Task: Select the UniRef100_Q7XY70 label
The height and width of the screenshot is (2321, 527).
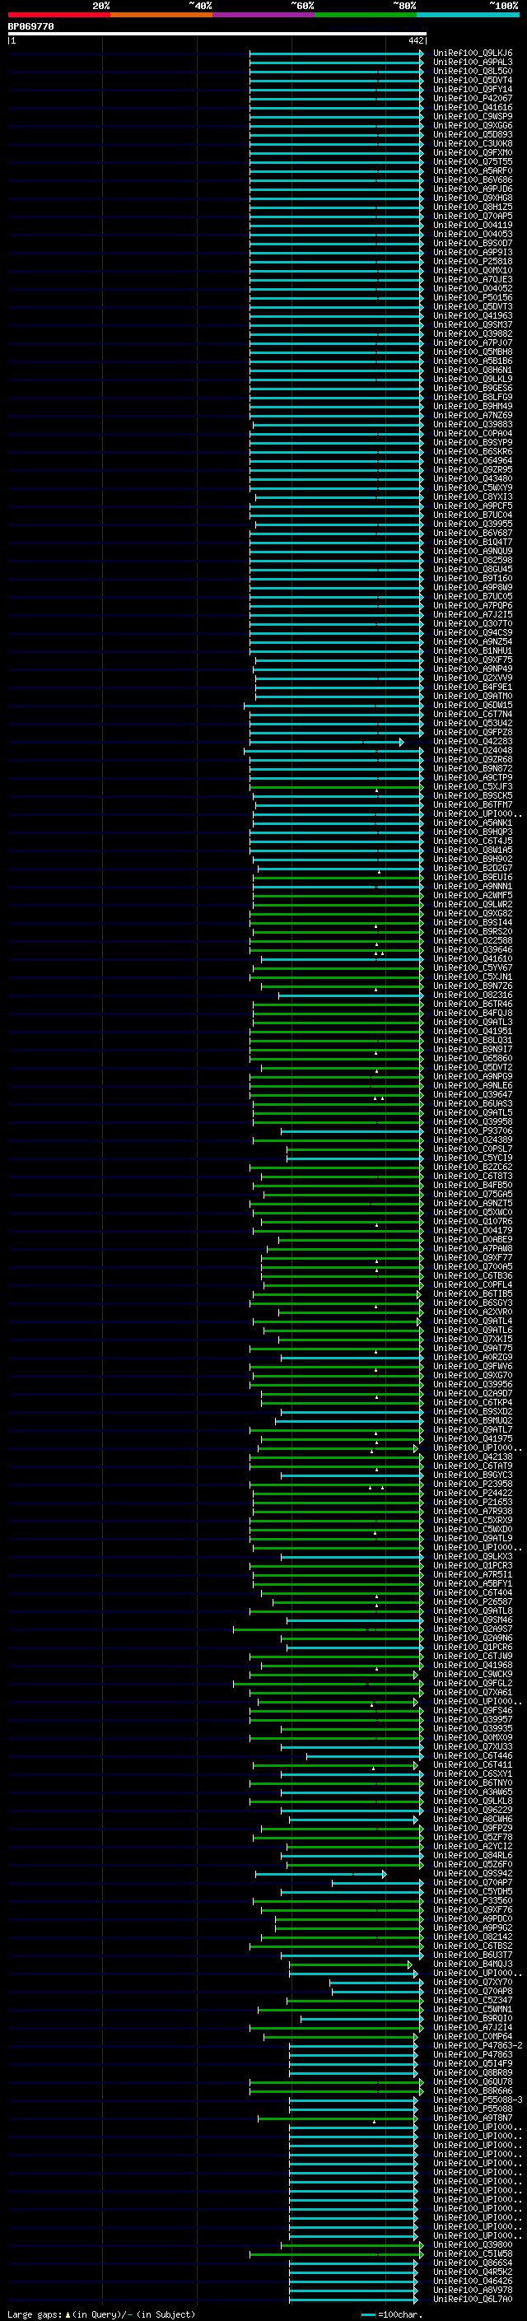Action: 473,1981
